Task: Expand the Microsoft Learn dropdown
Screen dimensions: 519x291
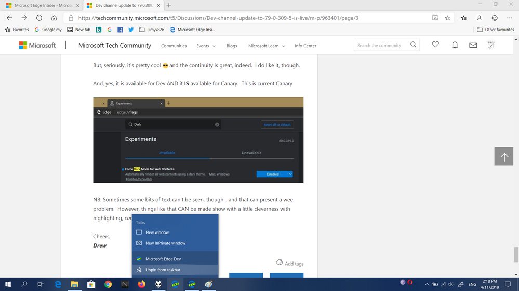Action: tap(267, 46)
